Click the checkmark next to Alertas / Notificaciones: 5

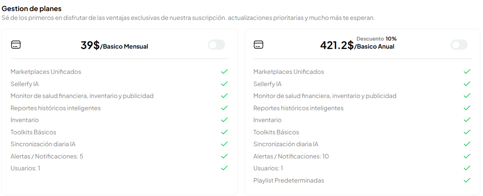coord(224,156)
